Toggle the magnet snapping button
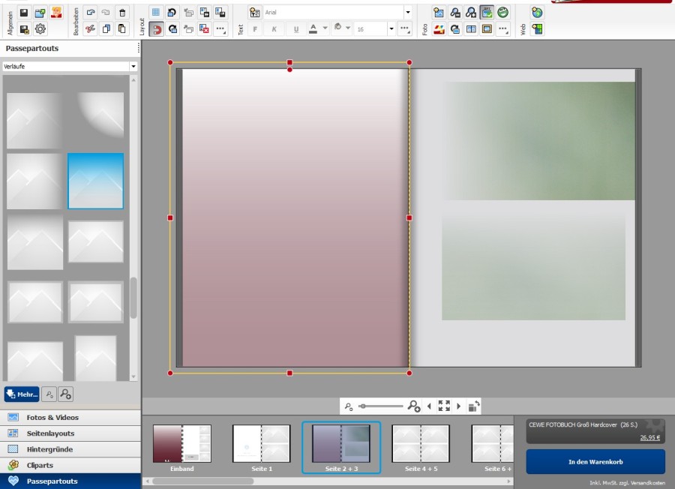 [156, 29]
